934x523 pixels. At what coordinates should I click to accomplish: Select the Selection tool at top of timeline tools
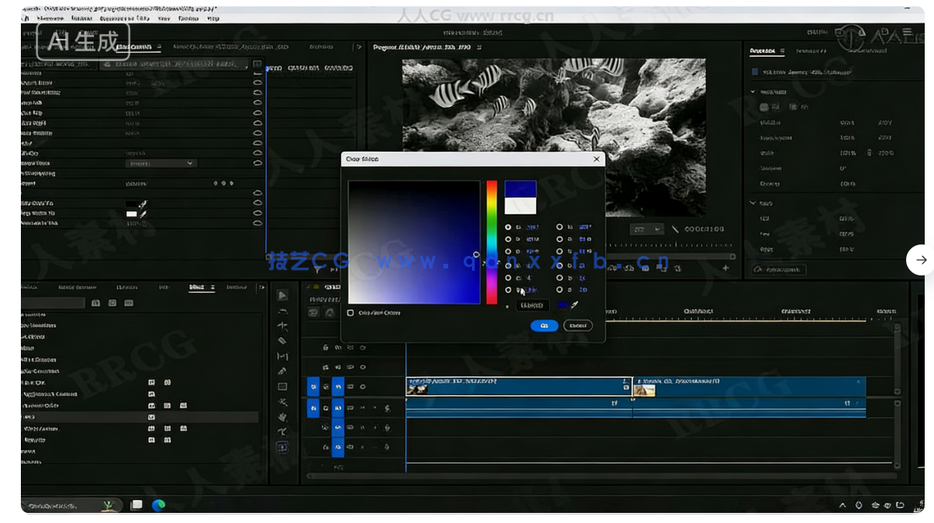282,296
